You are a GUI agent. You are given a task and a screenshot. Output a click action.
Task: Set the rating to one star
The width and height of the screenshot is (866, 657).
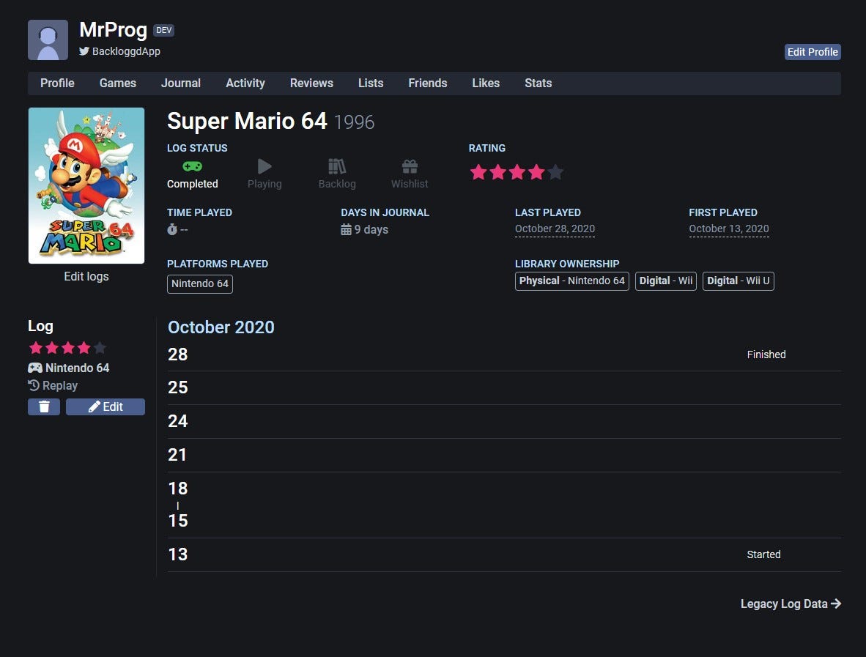[x=478, y=172]
